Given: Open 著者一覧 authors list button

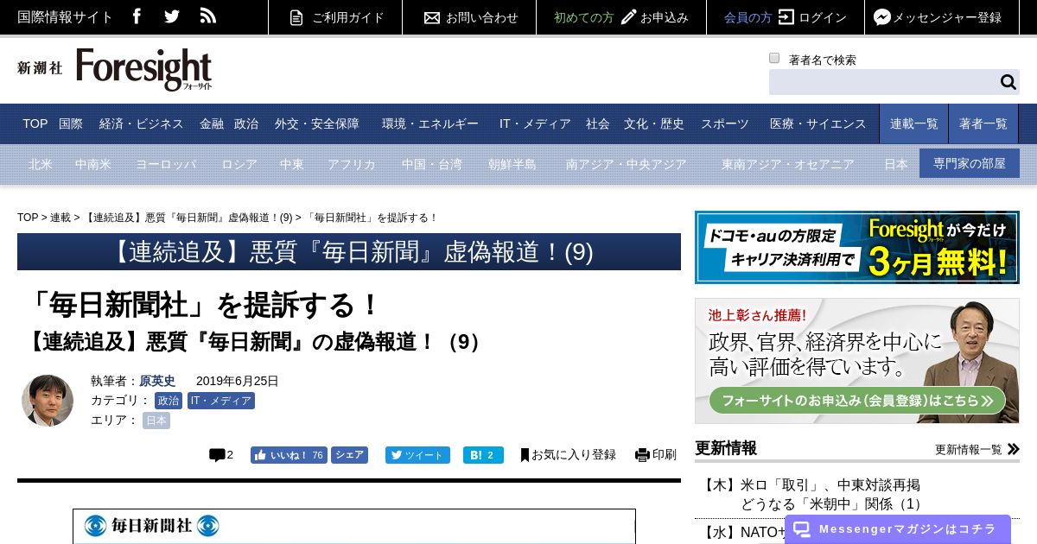Looking at the screenshot, I should (983, 123).
